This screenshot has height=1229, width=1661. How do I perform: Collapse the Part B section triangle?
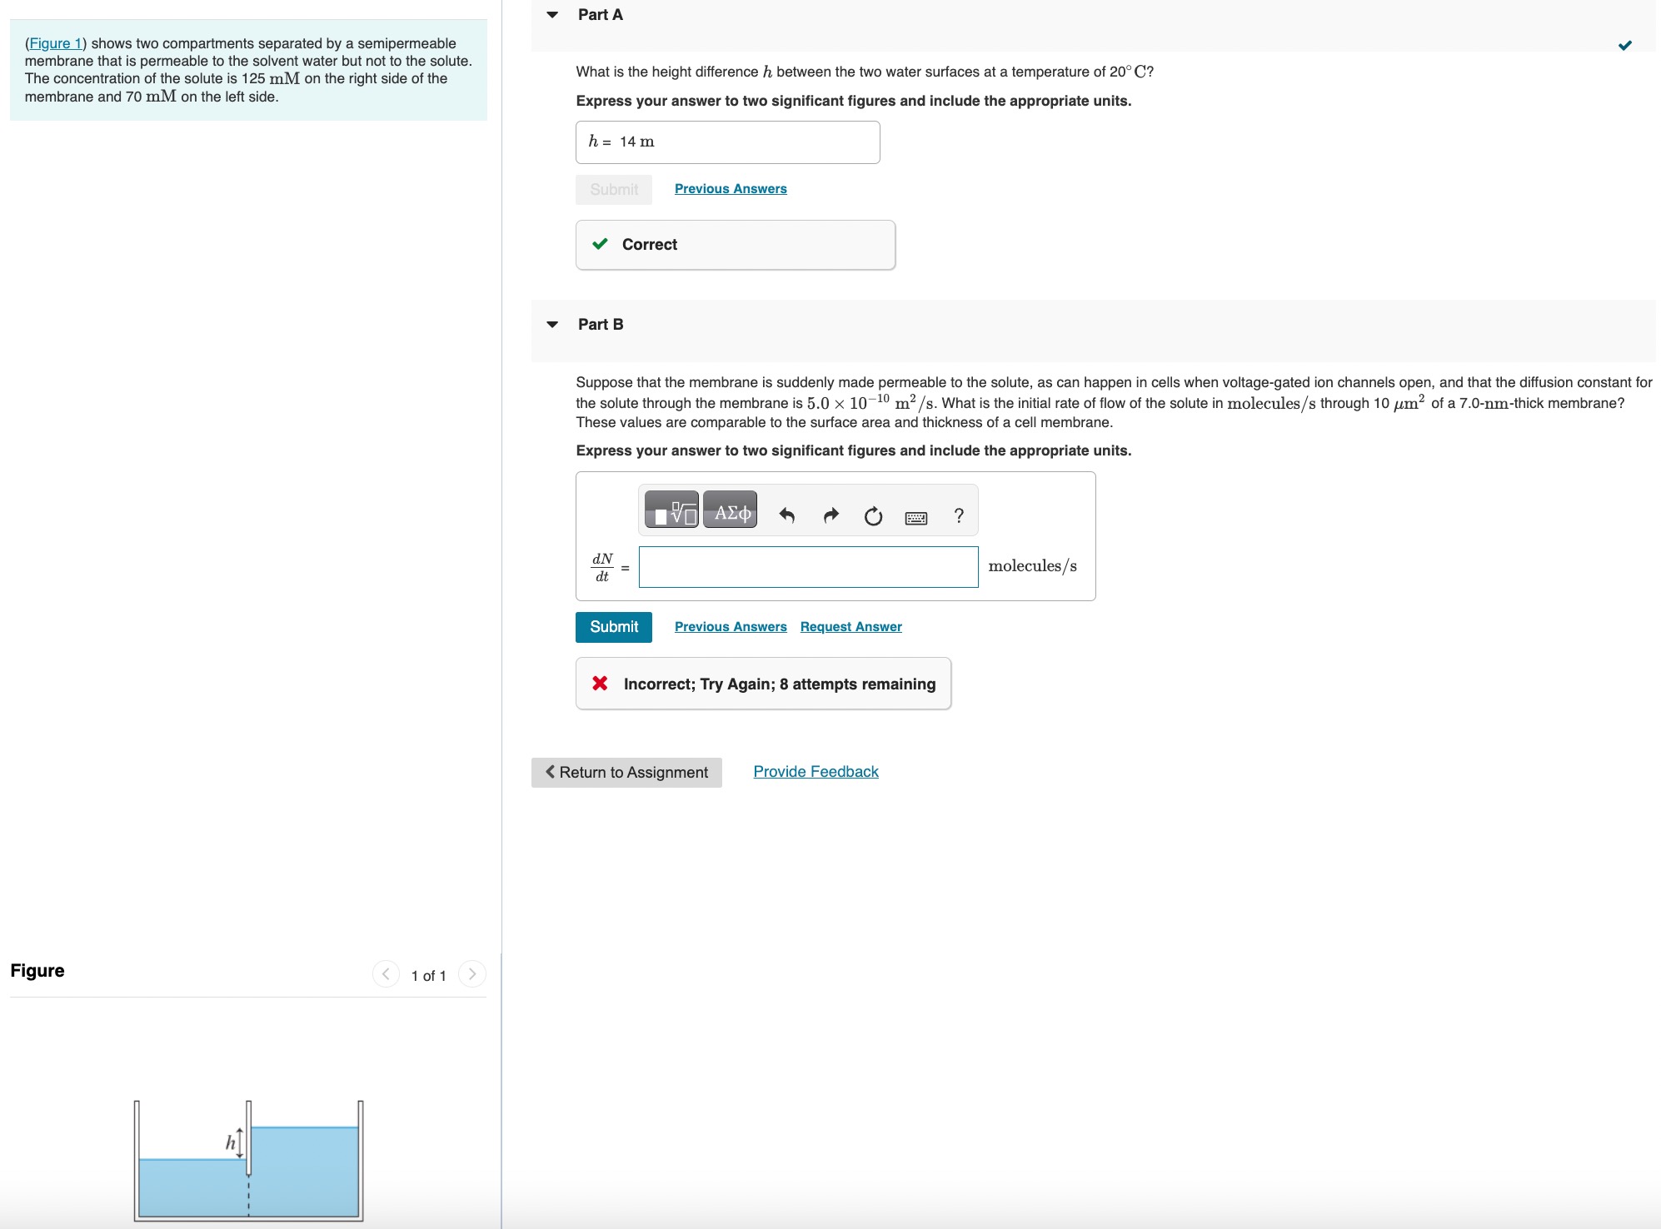point(552,325)
